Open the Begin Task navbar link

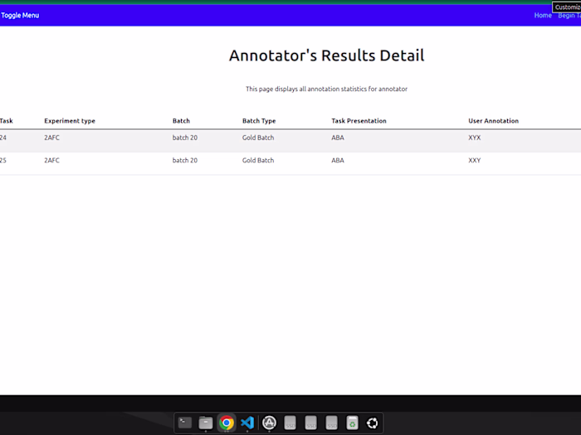pos(569,15)
